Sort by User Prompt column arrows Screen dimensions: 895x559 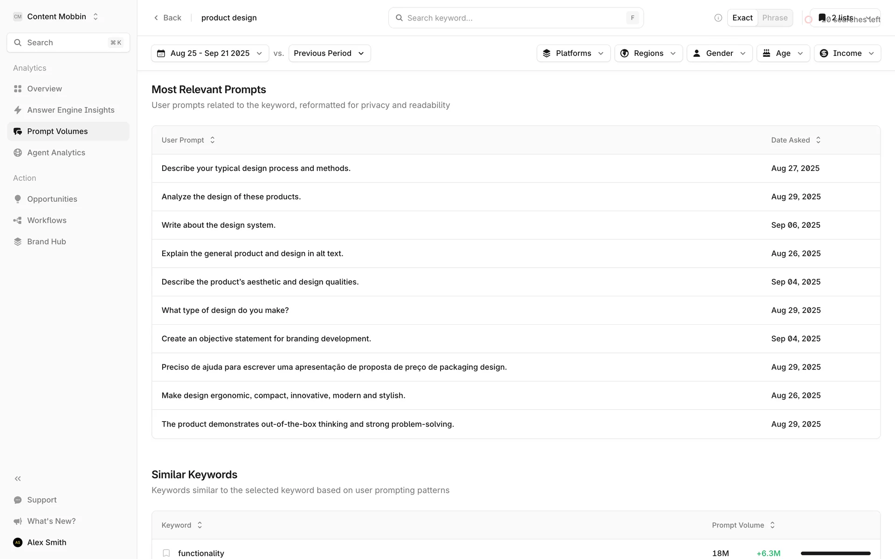(213, 140)
